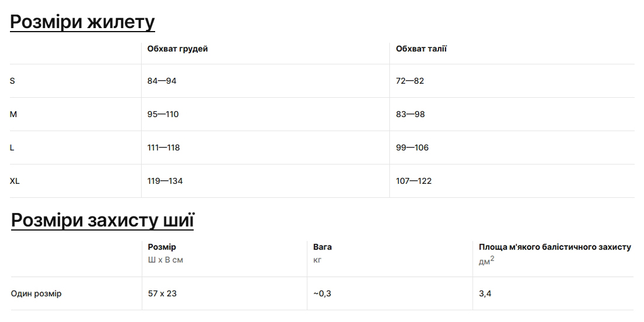Click the ballistic protection area value 3,4

[x=485, y=293]
